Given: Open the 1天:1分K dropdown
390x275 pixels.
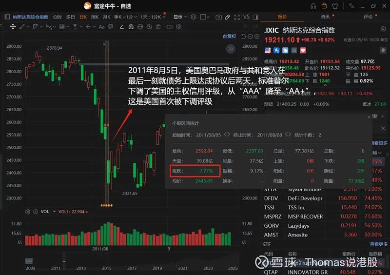Looking at the screenshot, I should click(153, 17).
